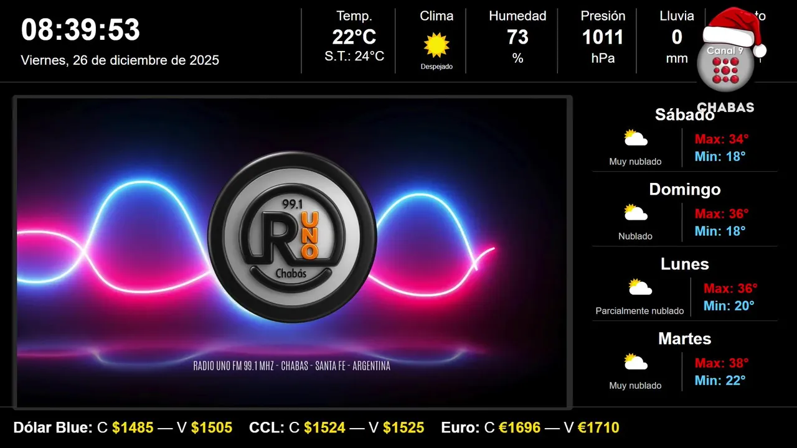The width and height of the screenshot is (797, 448).
Task: Click the Humedad 73 value
Action: tap(517, 37)
